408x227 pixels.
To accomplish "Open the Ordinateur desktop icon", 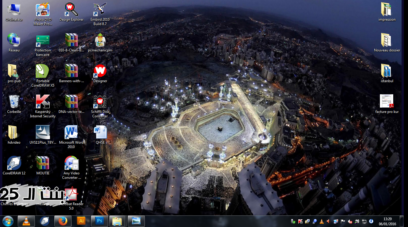I will click(x=14, y=12).
